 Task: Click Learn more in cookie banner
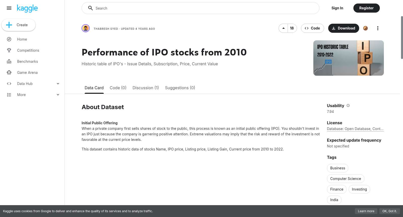366,211
